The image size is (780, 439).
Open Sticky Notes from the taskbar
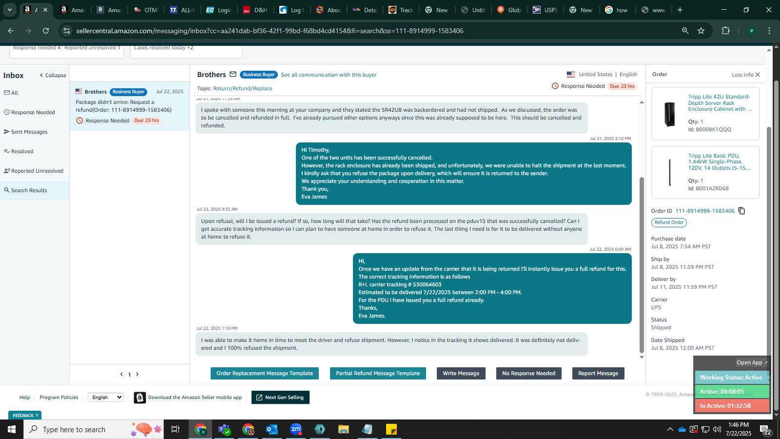coord(391,429)
